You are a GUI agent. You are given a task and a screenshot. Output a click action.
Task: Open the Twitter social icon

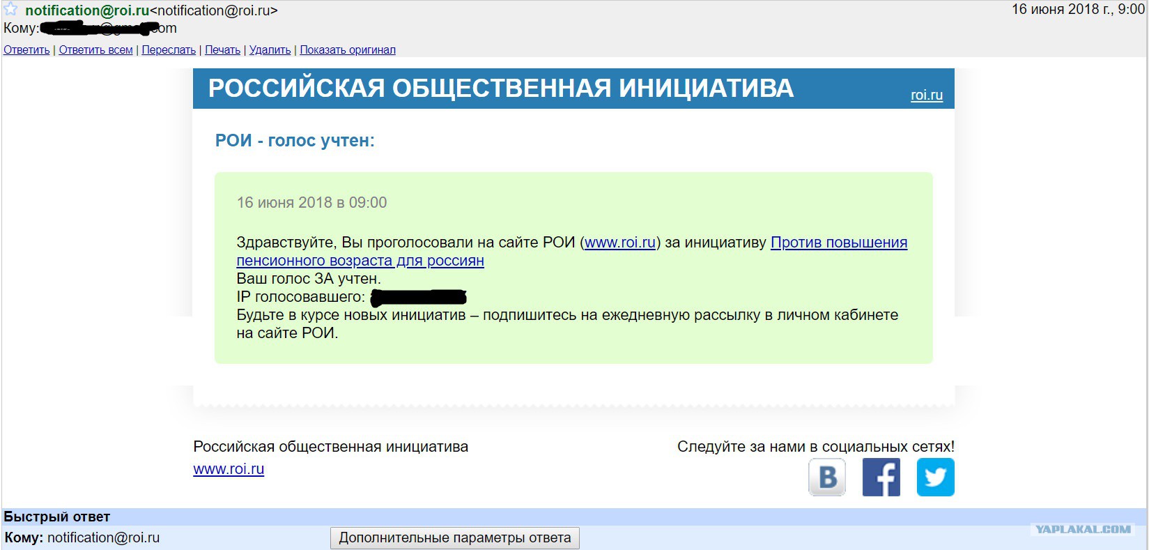pyautogui.click(x=936, y=478)
